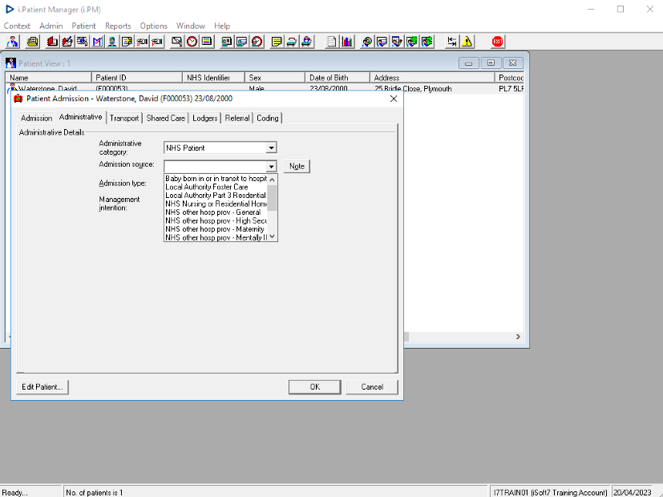Image resolution: width=663 pixels, height=497 pixels.
Task: Open the Context menu
Action: [17, 26]
